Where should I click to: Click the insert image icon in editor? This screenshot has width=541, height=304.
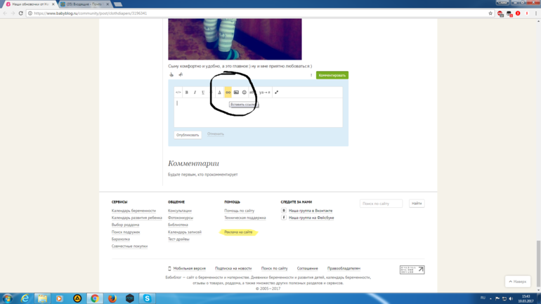coord(236,92)
